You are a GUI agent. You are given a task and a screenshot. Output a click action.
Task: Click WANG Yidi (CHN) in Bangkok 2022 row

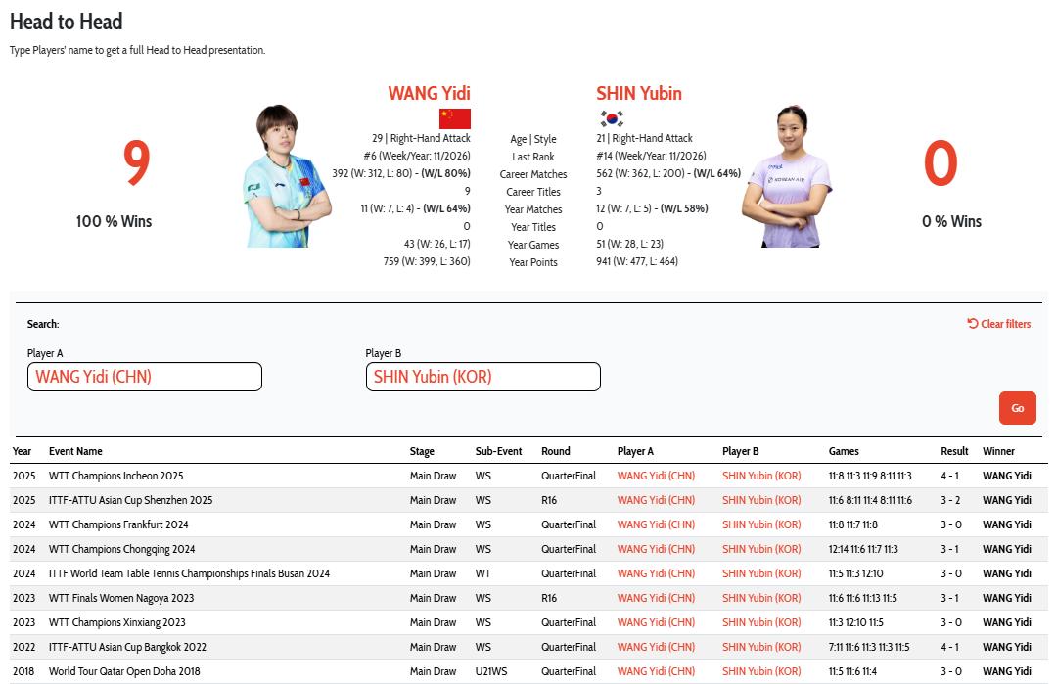656,647
